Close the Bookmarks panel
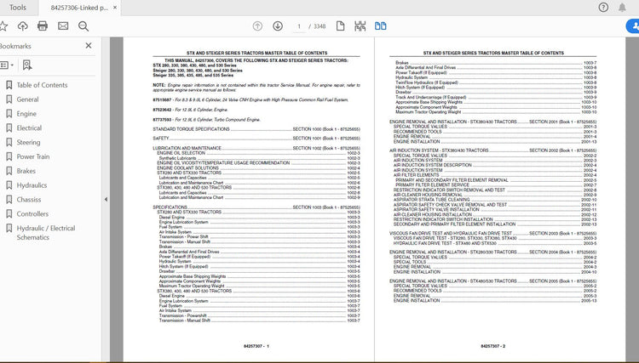 pos(89,46)
